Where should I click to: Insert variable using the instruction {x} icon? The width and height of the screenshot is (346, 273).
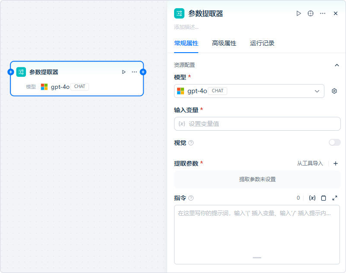[x=312, y=198]
